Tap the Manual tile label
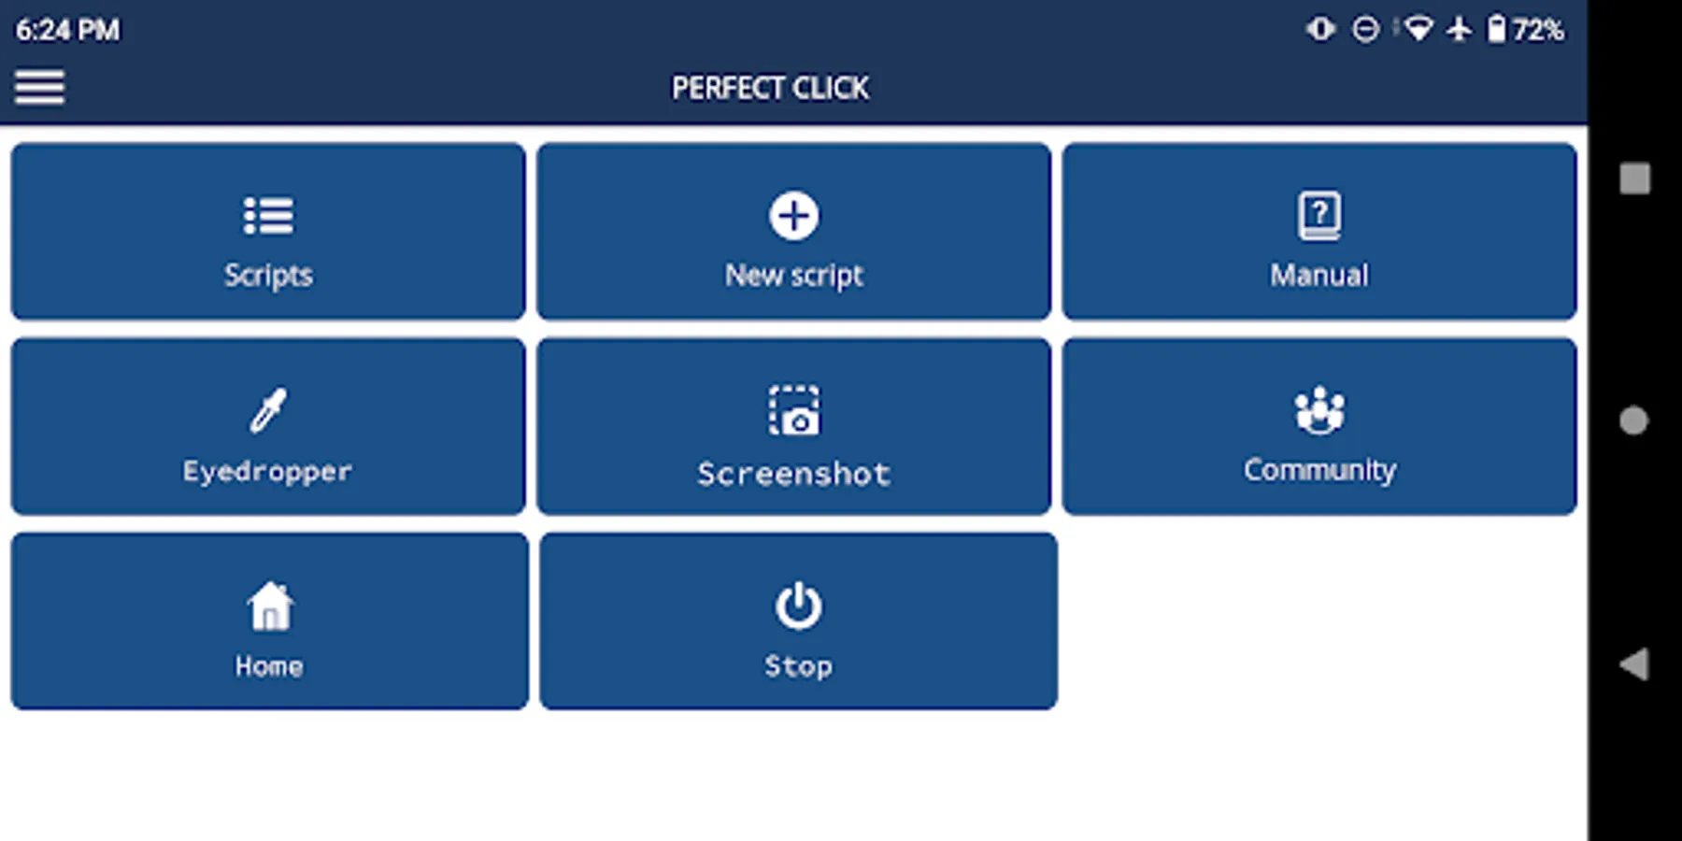The width and height of the screenshot is (1682, 841). pyautogui.click(x=1319, y=276)
